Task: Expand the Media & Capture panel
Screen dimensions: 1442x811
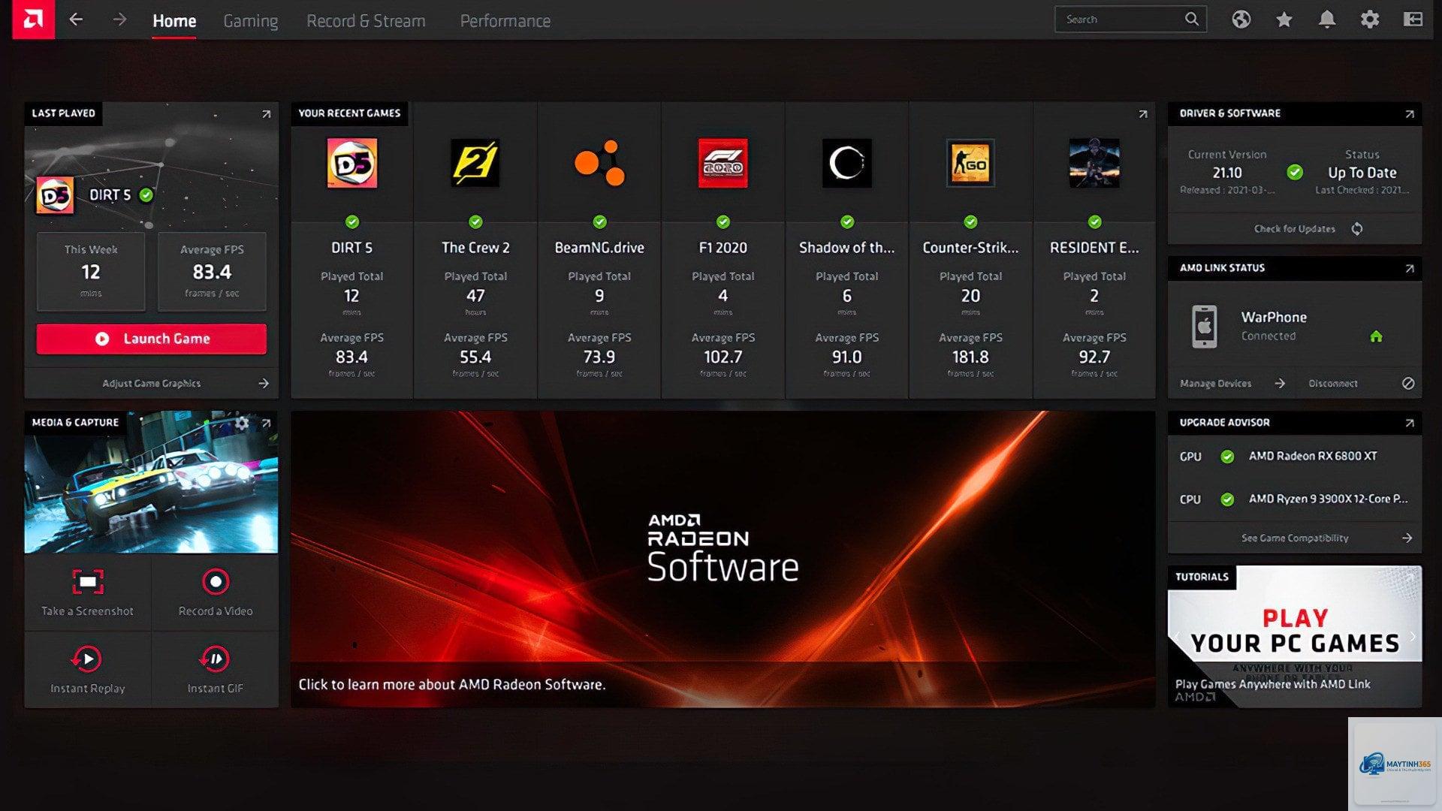Action: [266, 424]
